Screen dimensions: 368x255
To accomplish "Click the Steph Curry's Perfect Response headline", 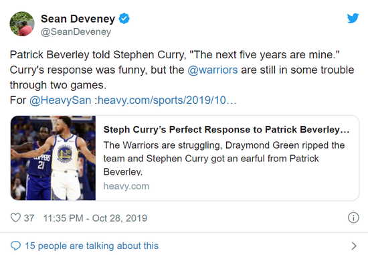I will 226,130.
